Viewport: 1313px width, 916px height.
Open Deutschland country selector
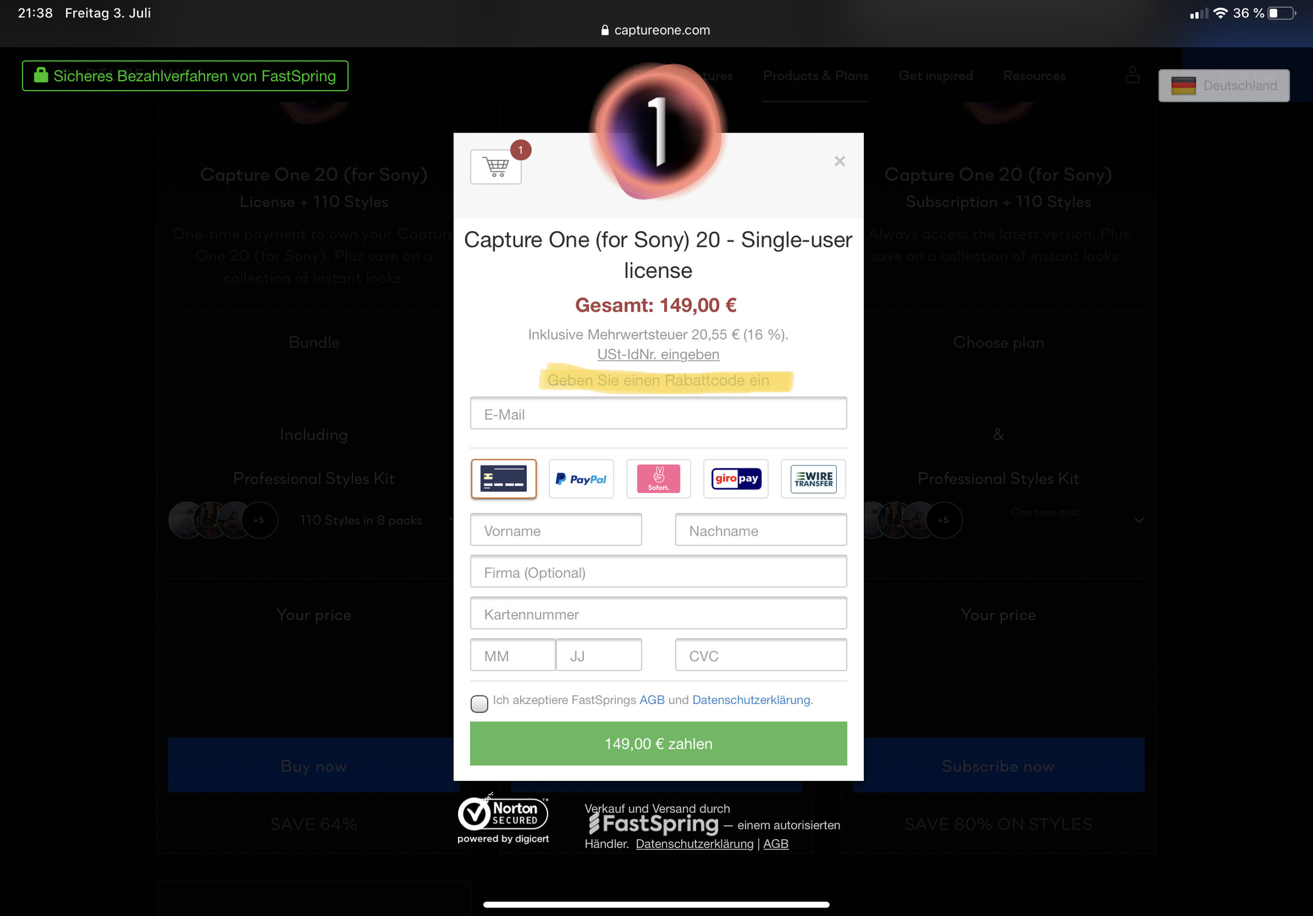[1223, 86]
